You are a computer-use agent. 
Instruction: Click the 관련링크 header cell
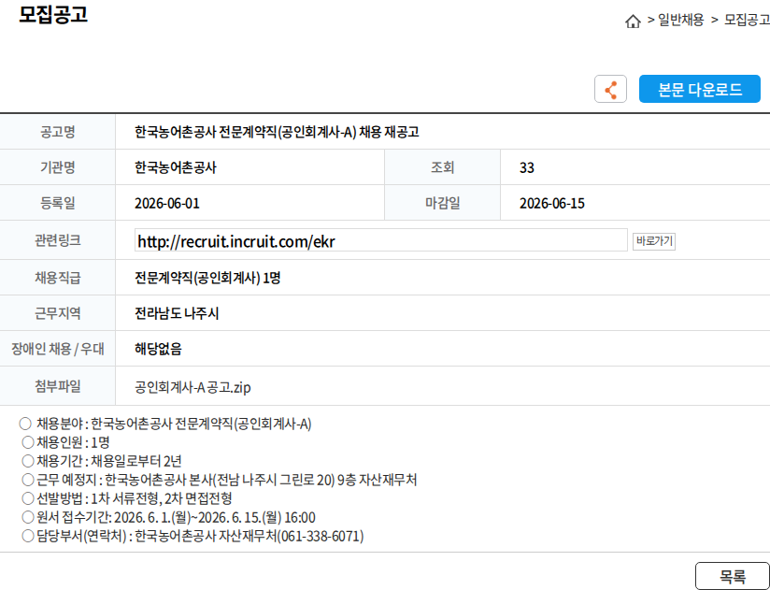[x=57, y=240]
